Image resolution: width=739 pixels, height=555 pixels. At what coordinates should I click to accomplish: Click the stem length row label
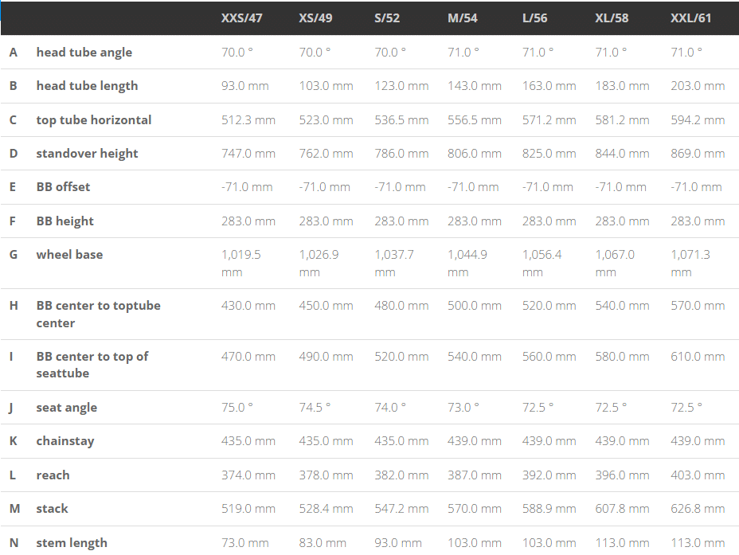pos(72,543)
